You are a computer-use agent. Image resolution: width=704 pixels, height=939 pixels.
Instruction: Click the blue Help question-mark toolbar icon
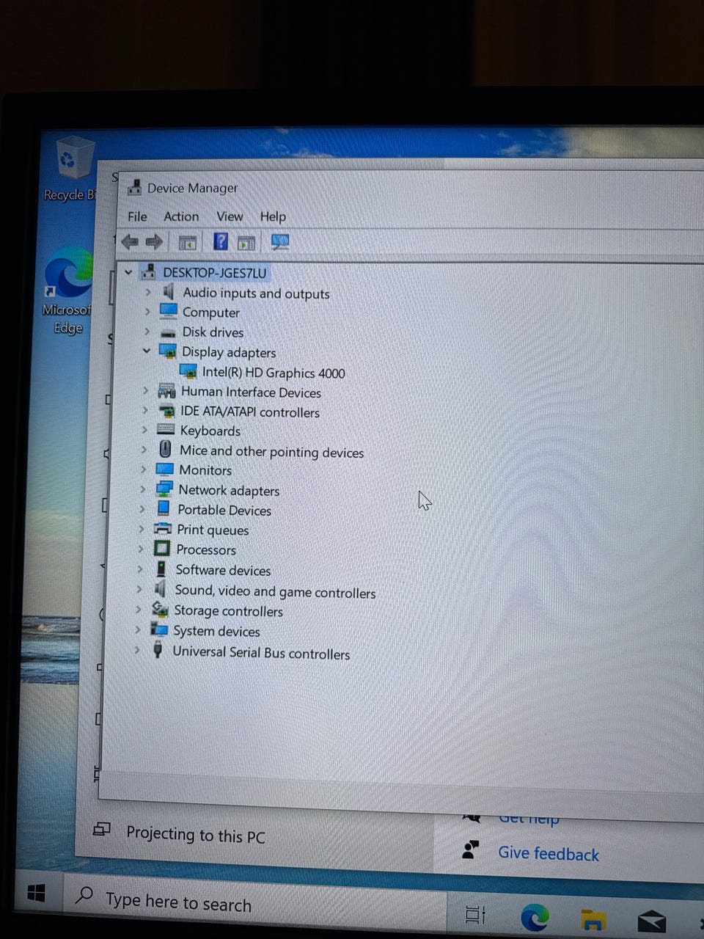pos(221,241)
